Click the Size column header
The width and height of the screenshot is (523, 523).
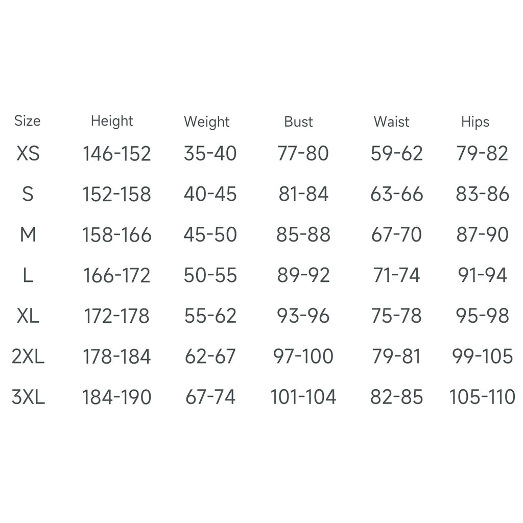coord(28,121)
